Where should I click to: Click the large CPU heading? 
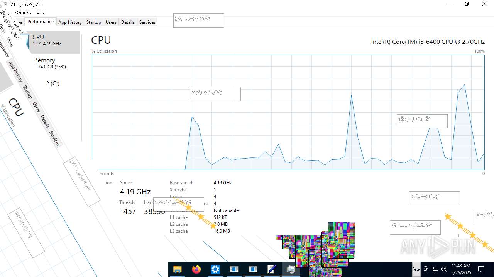pyautogui.click(x=101, y=40)
